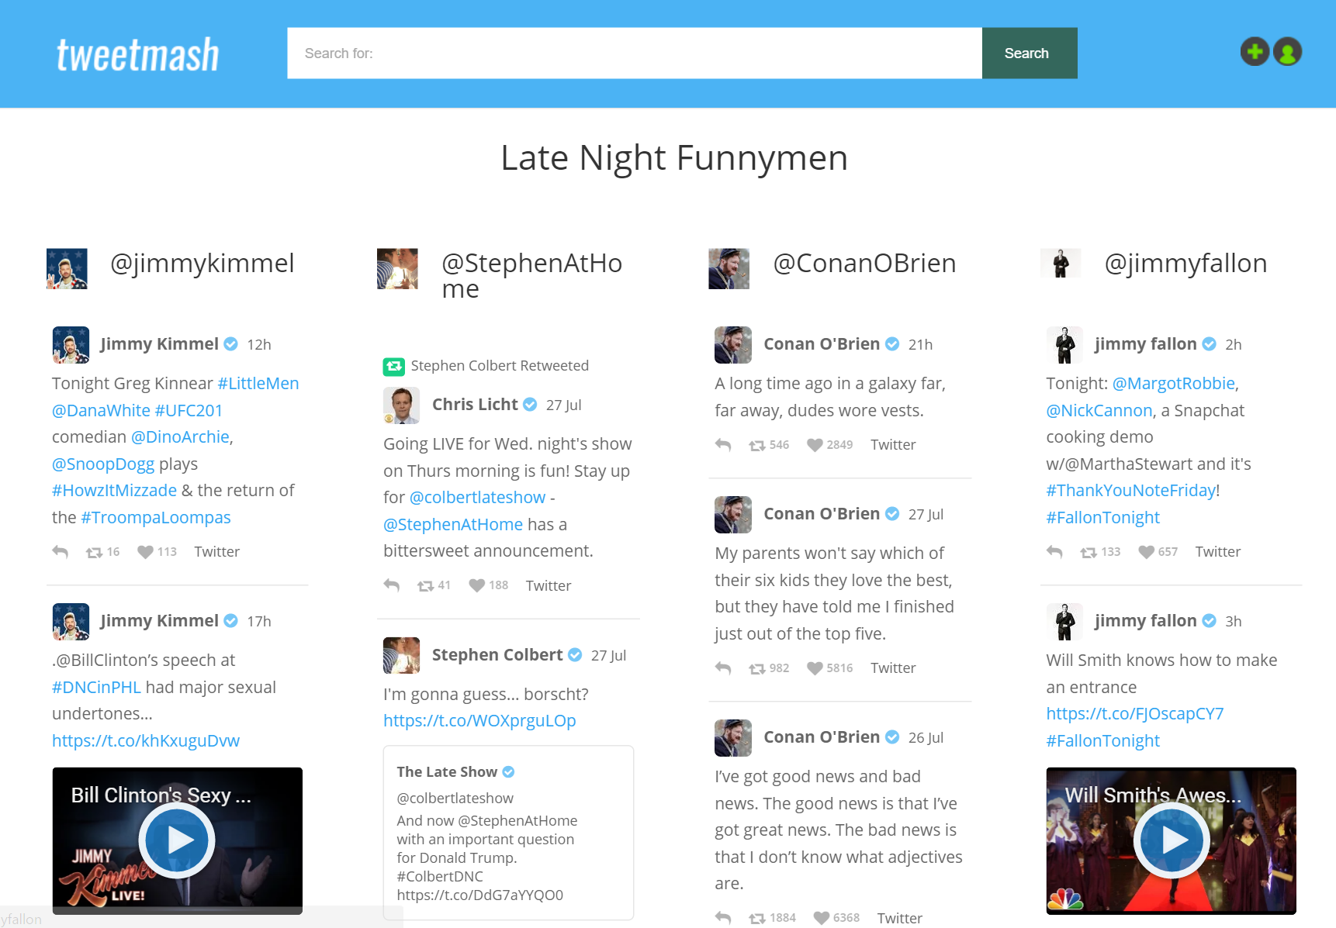Image resolution: width=1336 pixels, height=928 pixels.
Task: Click the retweet icon on Conan's vest tweet
Action: coord(758,444)
